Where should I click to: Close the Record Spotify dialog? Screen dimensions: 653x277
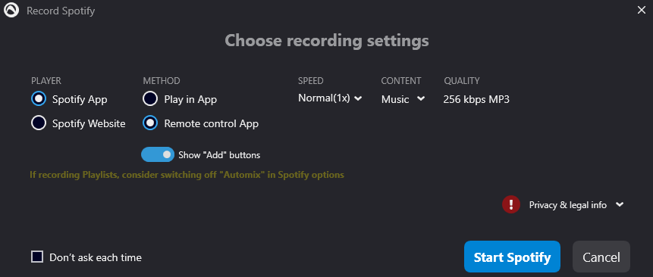coord(642,11)
